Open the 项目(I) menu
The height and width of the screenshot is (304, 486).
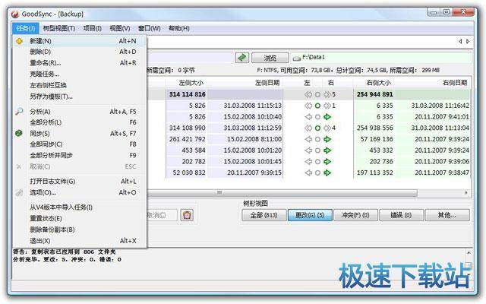[93, 28]
